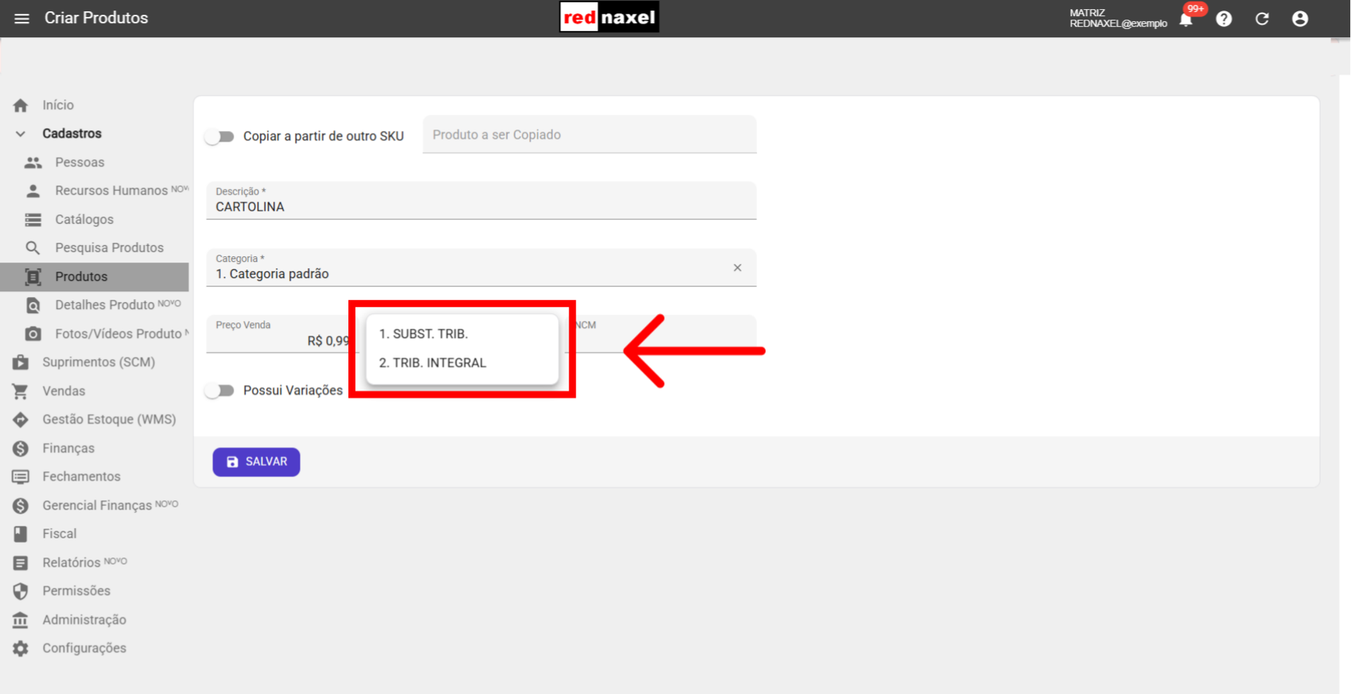The height and width of the screenshot is (694, 1351).
Task: Open Gerencial Finanças in the sidebar
Action: 94,505
